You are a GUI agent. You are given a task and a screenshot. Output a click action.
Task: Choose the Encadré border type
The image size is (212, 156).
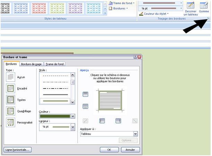click(10, 88)
